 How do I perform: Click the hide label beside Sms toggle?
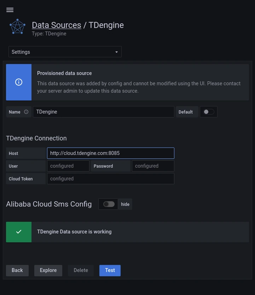click(x=125, y=204)
